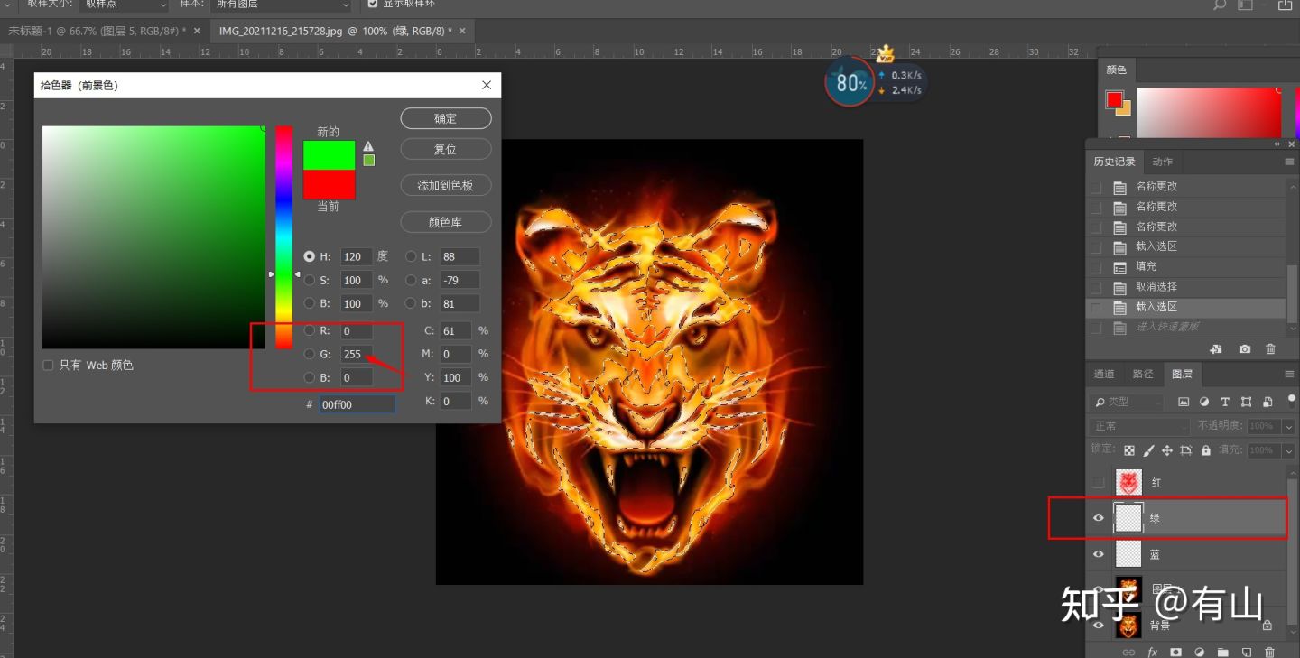
Task: Show the 红 layer
Action: [1099, 483]
